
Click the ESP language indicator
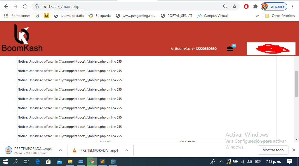258,162
